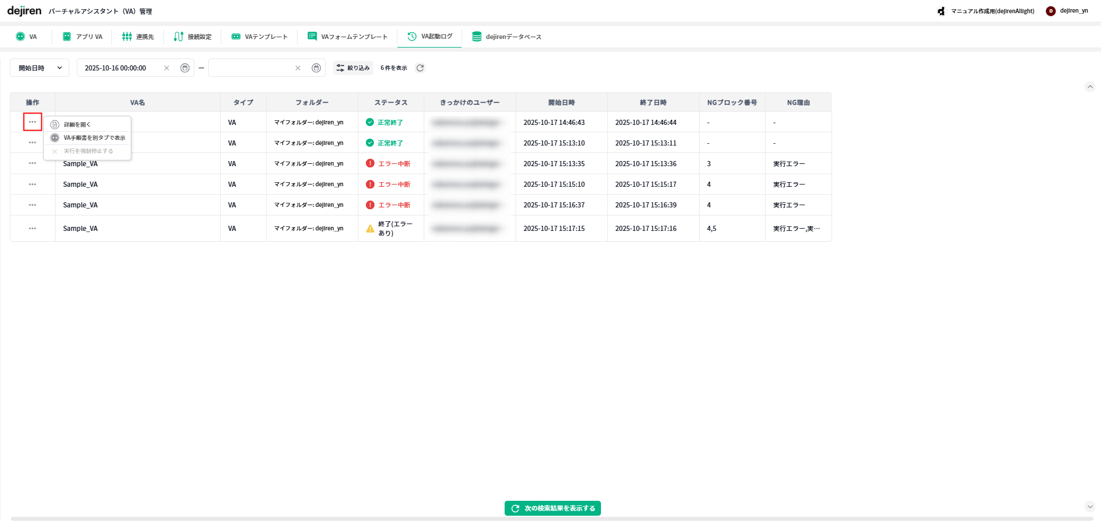
Task: Click the refresh icon beside 6件を表示
Action: tap(420, 68)
